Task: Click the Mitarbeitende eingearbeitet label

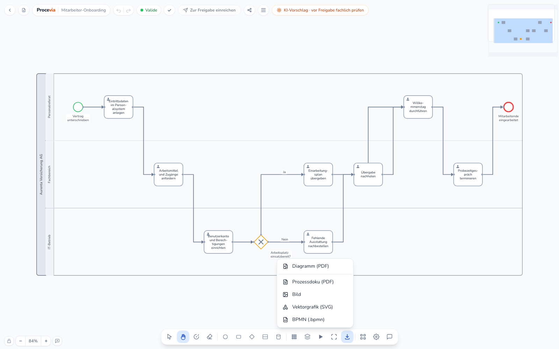Action: coord(509,118)
